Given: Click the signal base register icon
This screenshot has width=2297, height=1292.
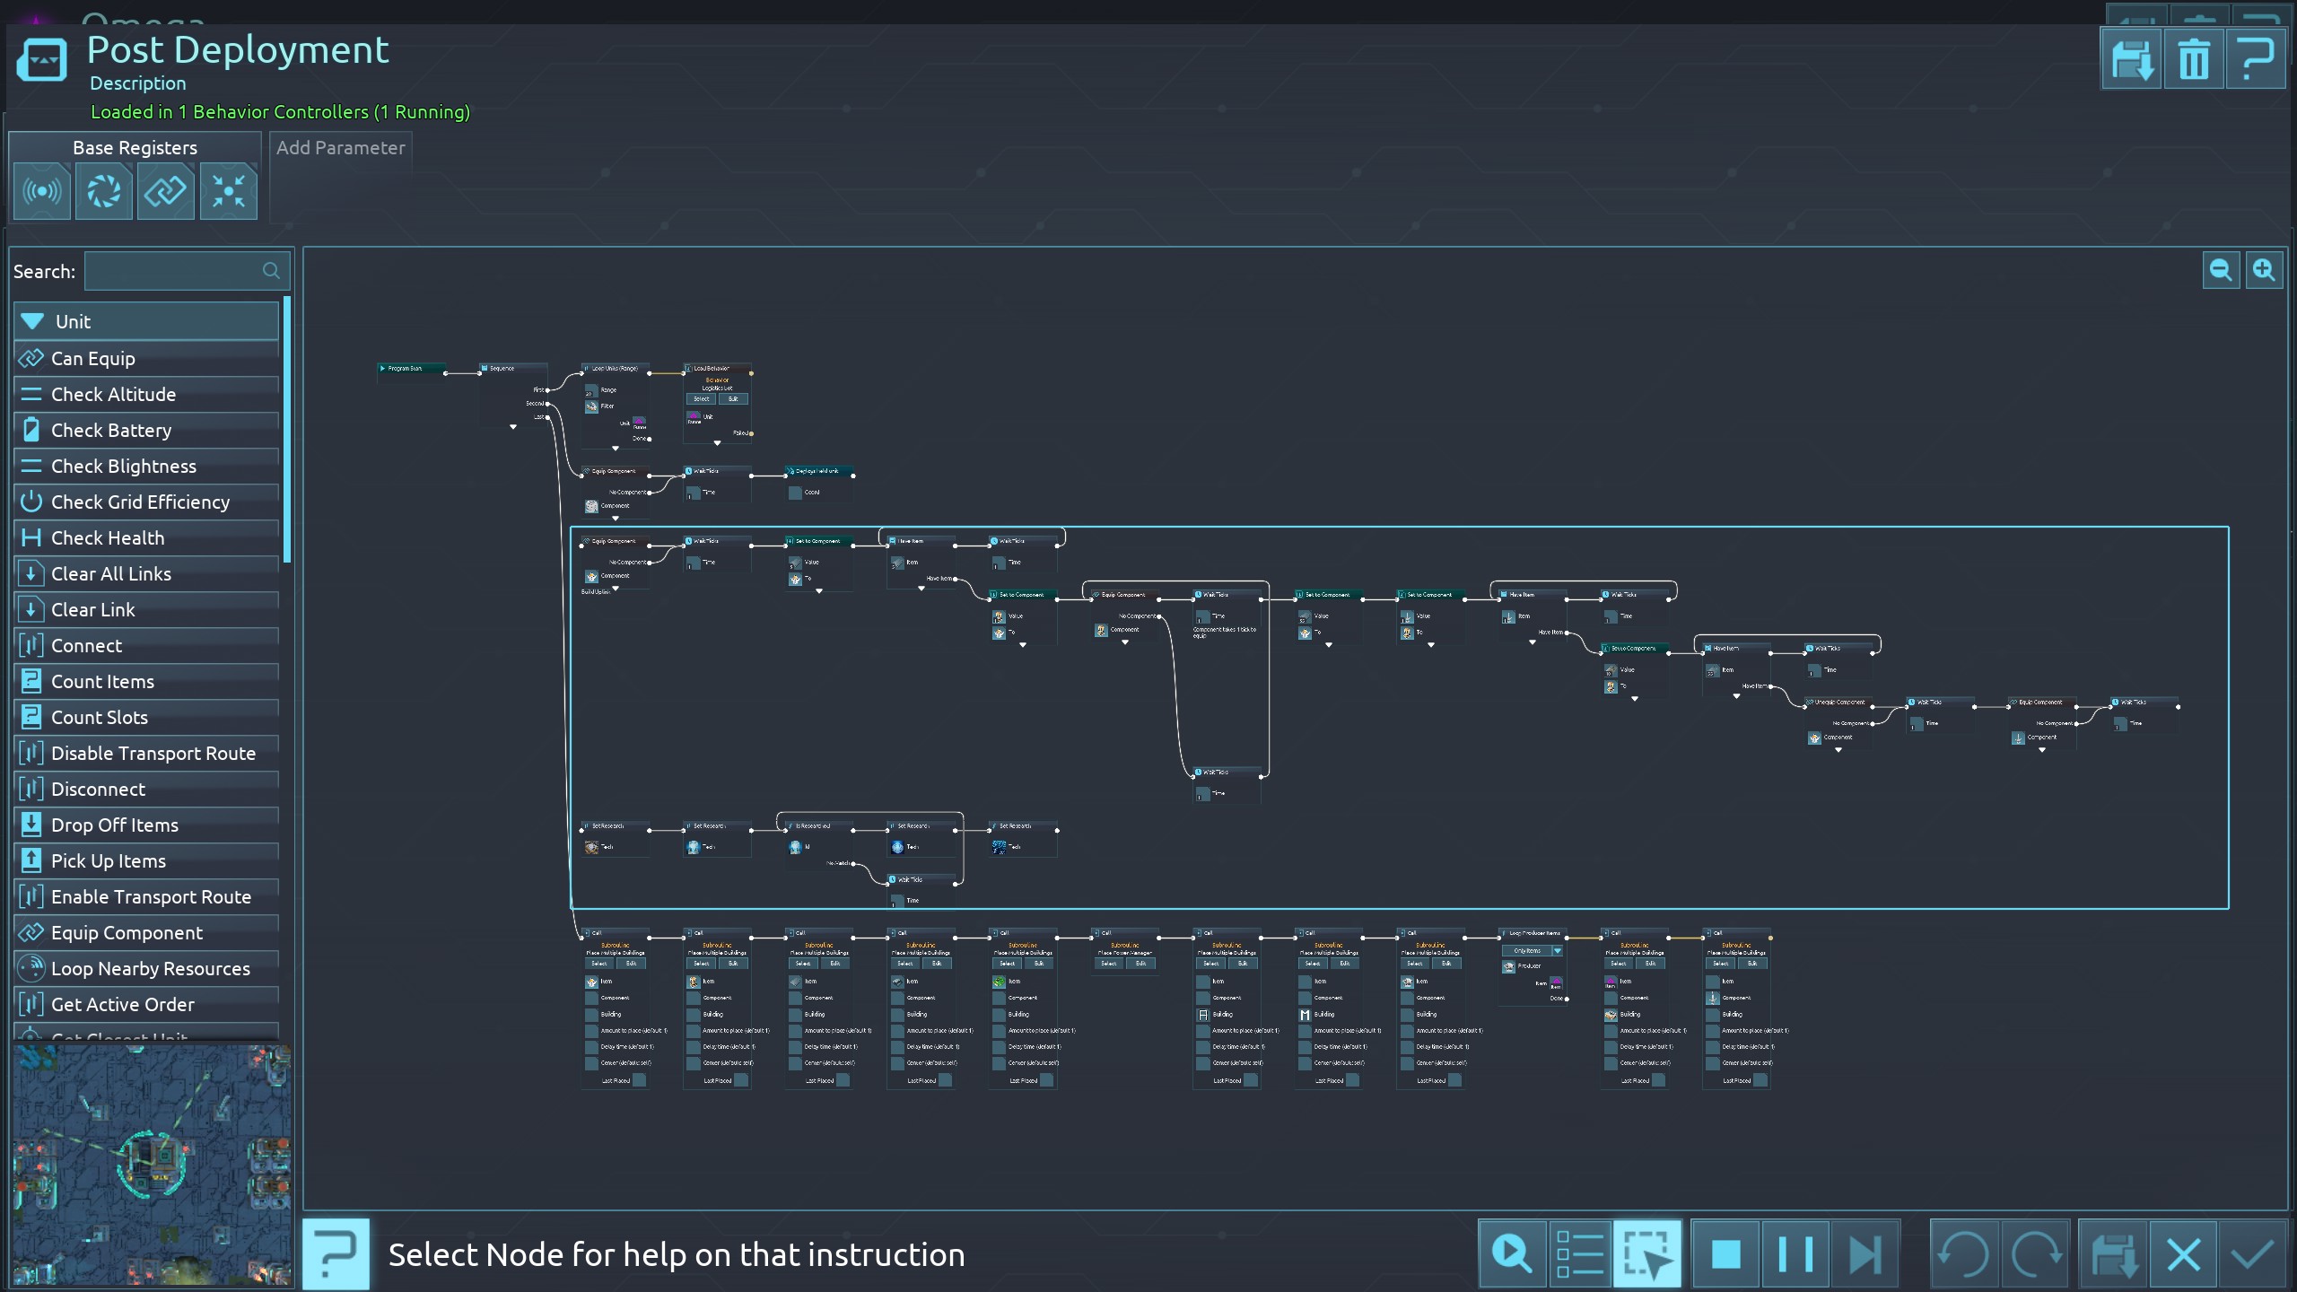Looking at the screenshot, I should coord(41,191).
